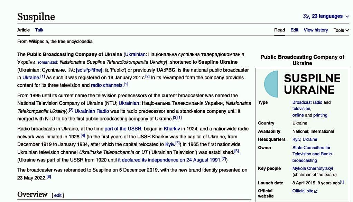Jump to citation 2 after 19 January 2017
Screen dimensions: 353x202
(147, 76)
